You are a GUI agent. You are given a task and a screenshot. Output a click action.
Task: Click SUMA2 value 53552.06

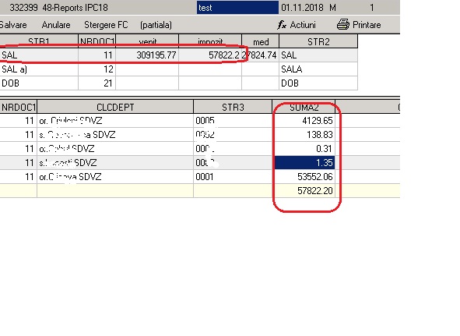tap(304, 177)
